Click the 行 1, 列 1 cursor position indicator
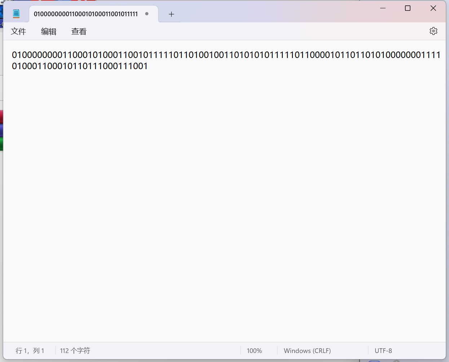 [x=30, y=350]
